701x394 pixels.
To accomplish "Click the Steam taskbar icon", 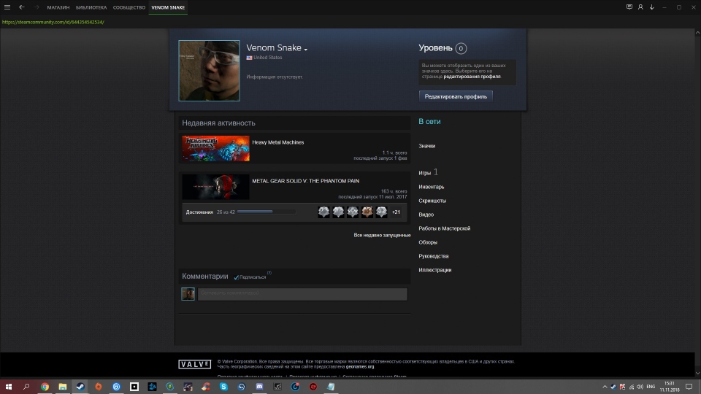I will click(x=80, y=387).
